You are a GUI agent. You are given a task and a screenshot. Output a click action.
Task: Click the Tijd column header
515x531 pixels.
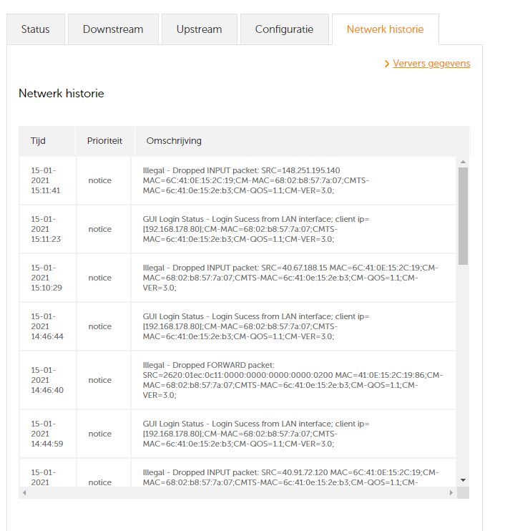coord(39,141)
